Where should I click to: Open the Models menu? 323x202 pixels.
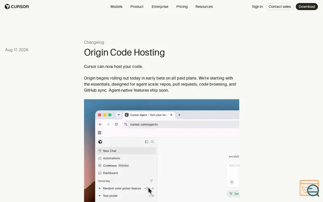[x=116, y=6]
